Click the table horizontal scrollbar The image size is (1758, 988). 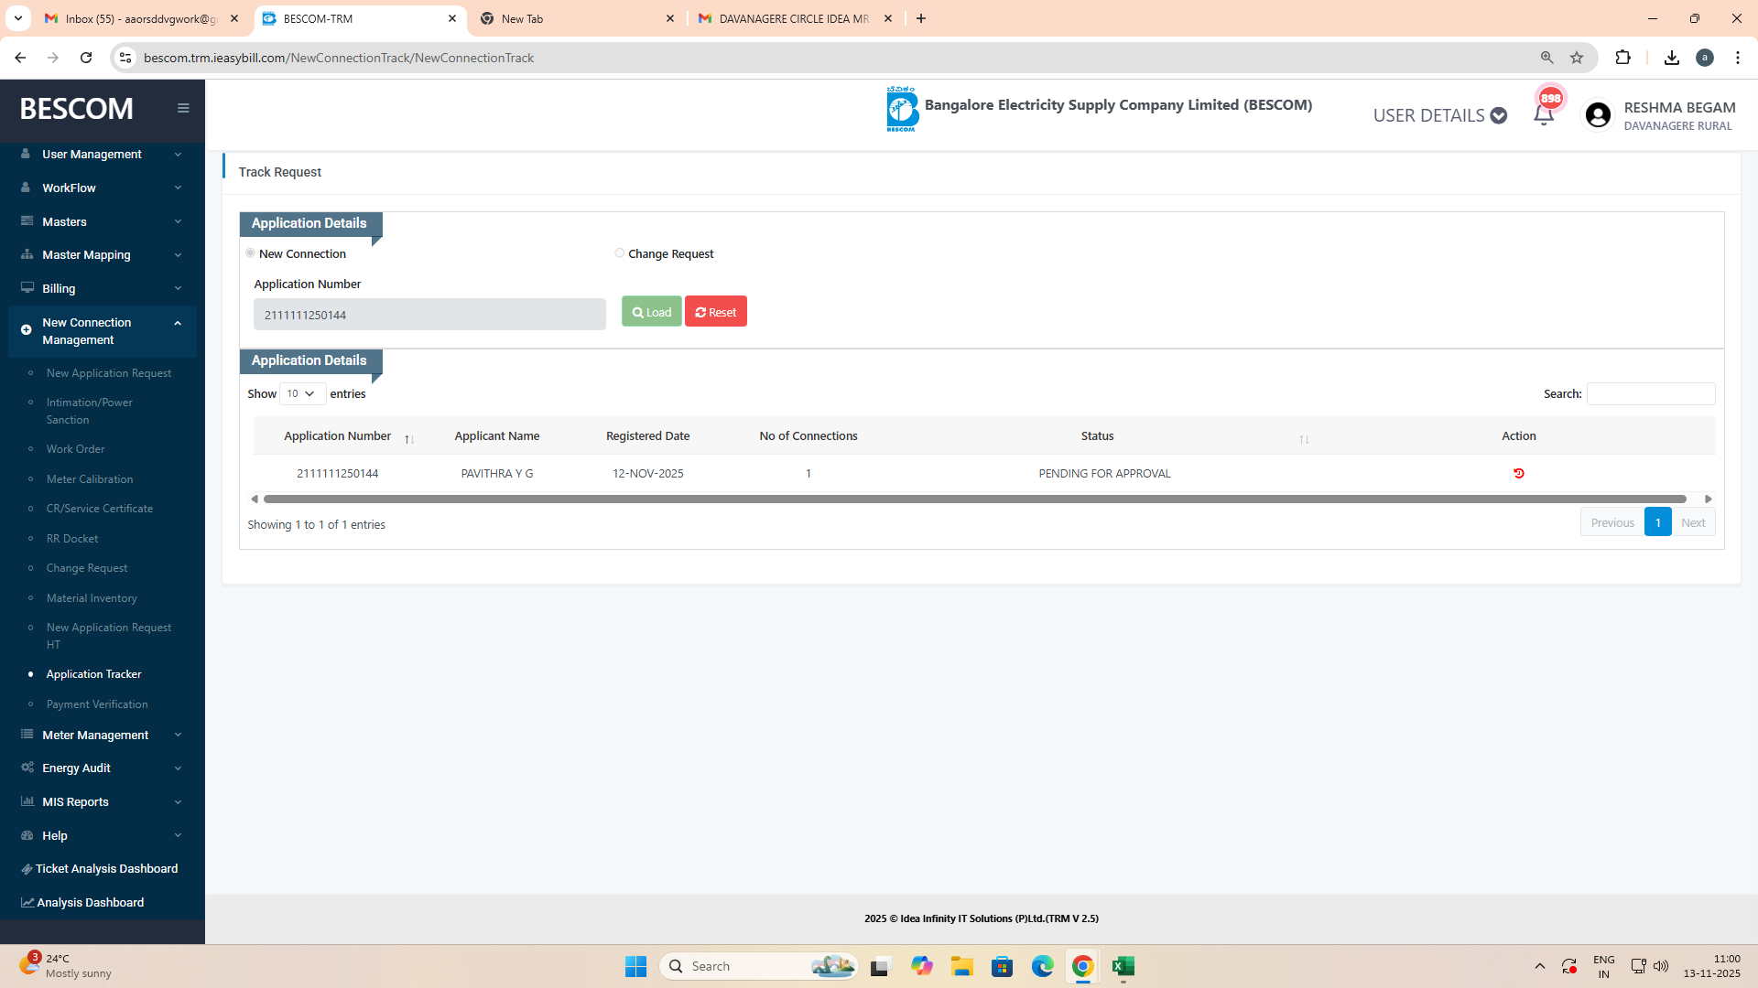tap(974, 499)
